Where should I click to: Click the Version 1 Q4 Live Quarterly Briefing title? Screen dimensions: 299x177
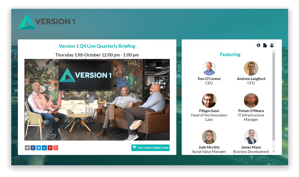tap(97, 46)
